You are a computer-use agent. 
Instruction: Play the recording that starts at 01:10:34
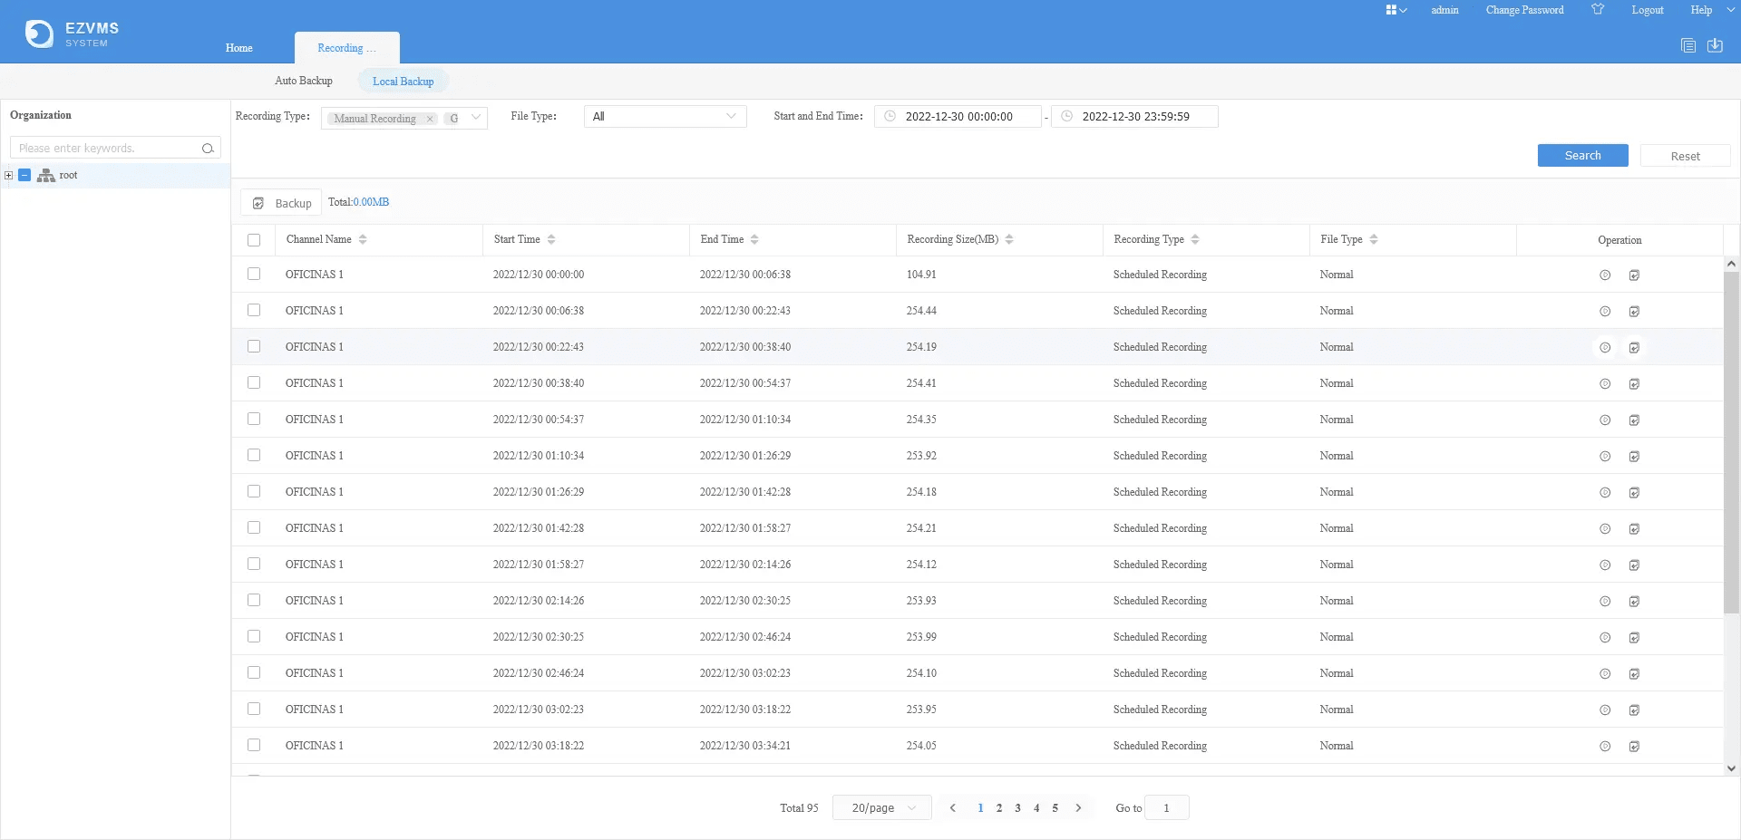pyautogui.click(x=1605, y=456)
